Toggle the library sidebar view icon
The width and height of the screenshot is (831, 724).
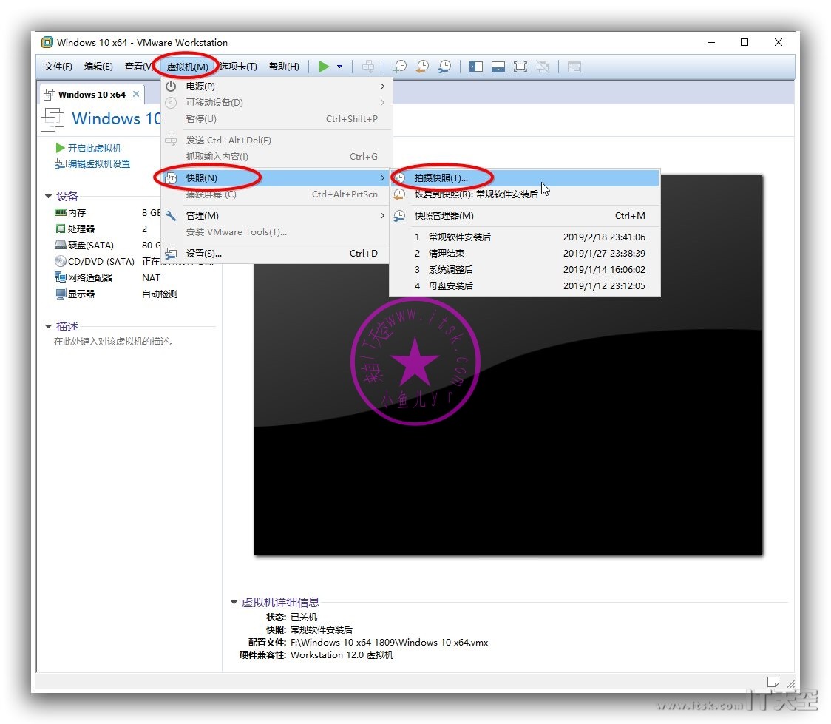(x=476, y=67)
